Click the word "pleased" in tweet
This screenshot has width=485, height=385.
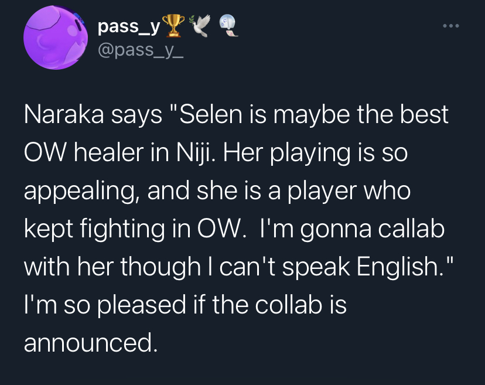pyautogui.click(x=142, y=305)
